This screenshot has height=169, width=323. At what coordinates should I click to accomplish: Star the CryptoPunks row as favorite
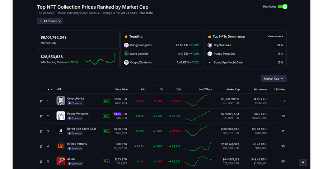(x=41, y=101)
